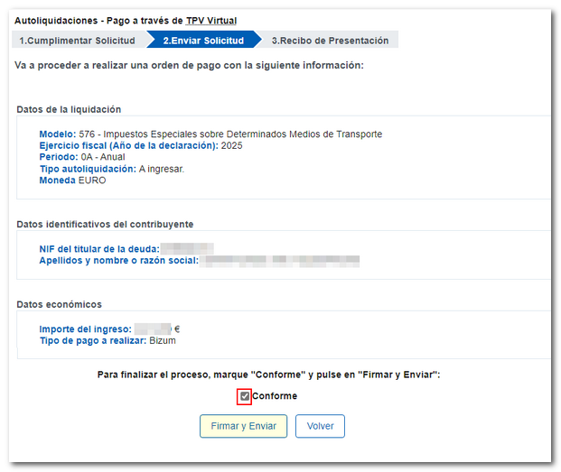Switch to step 1.Cumplimentar Solicitud
561x472 pixels.
(77, 41)
